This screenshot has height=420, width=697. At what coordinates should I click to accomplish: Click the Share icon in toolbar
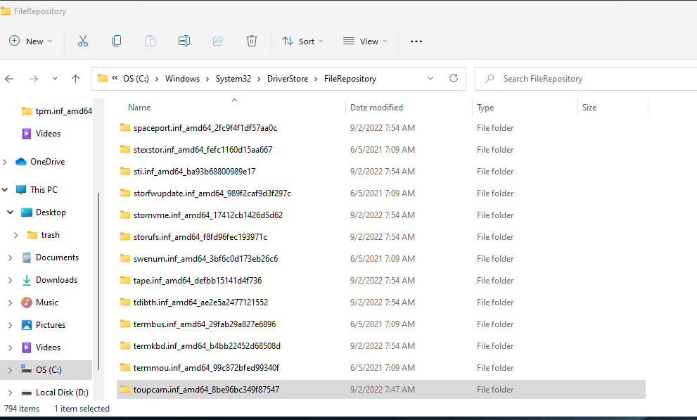218,41
